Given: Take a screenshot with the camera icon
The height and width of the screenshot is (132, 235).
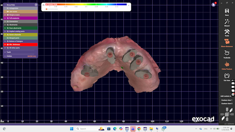Looking at the screenshot, I should 233,83.
